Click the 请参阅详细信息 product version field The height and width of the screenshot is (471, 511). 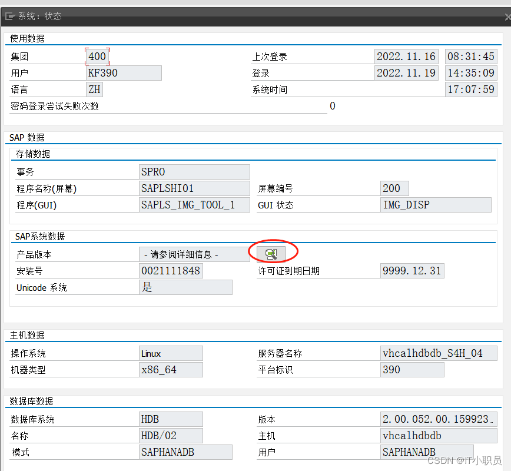pos(194,254)
